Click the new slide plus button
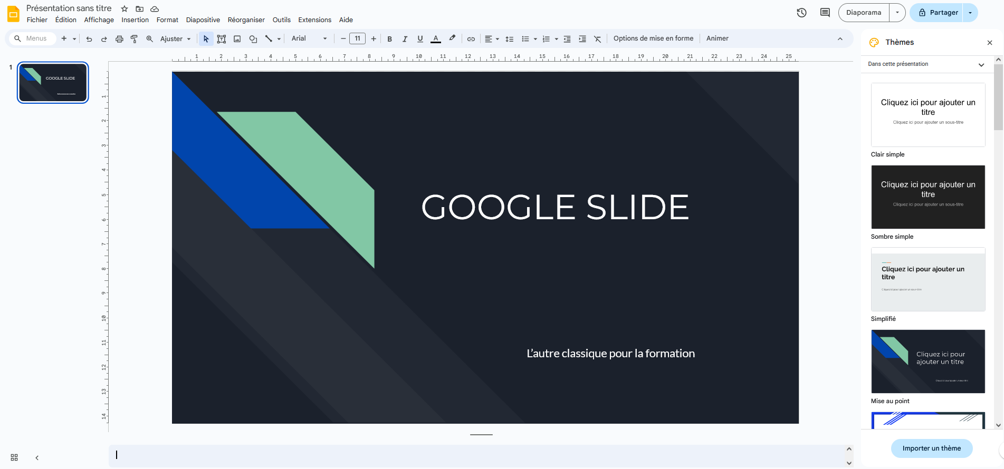This screenshot has width=1004, height=469. pyautogui.click(x=64, y=38)
